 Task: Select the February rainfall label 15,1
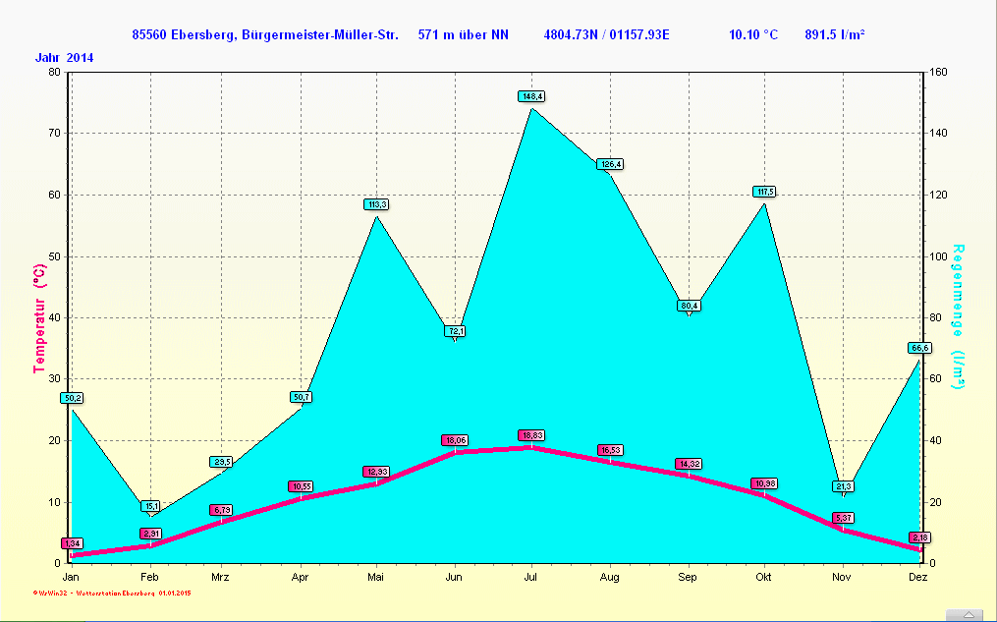point(150,506)
